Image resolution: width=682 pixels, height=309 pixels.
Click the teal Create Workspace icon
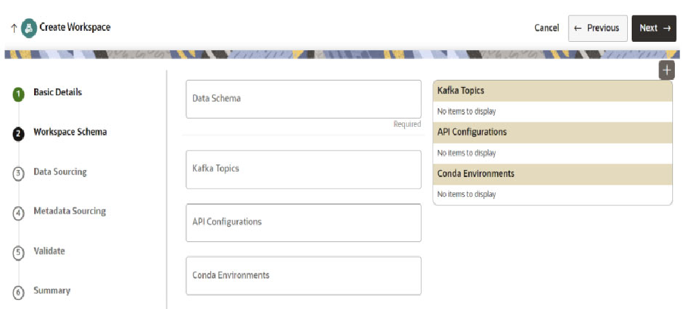point(29,28)
